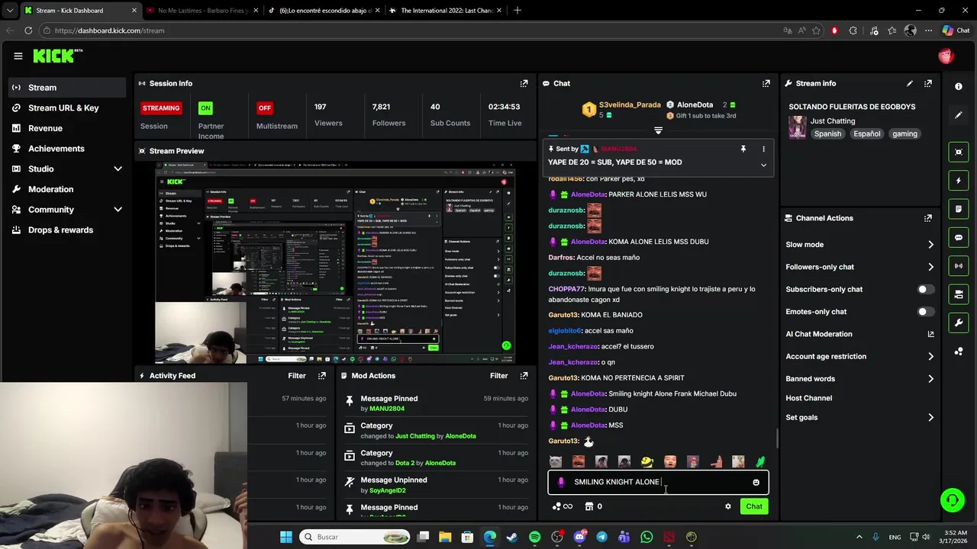This screenshot has height=549, width=977.
Task: Open the info icon in right sidebar
Action: [x=959, y=87]
